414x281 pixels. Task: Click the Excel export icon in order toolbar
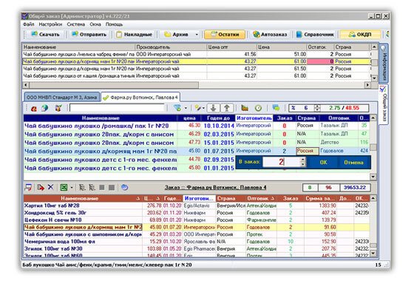tap(64, 188)
